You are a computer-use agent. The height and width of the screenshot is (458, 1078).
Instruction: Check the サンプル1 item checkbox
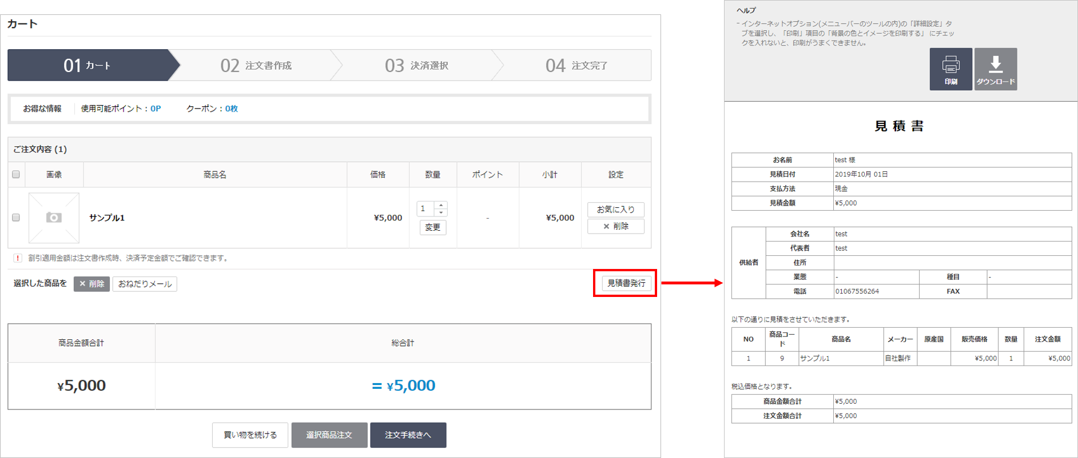point(16,218)
